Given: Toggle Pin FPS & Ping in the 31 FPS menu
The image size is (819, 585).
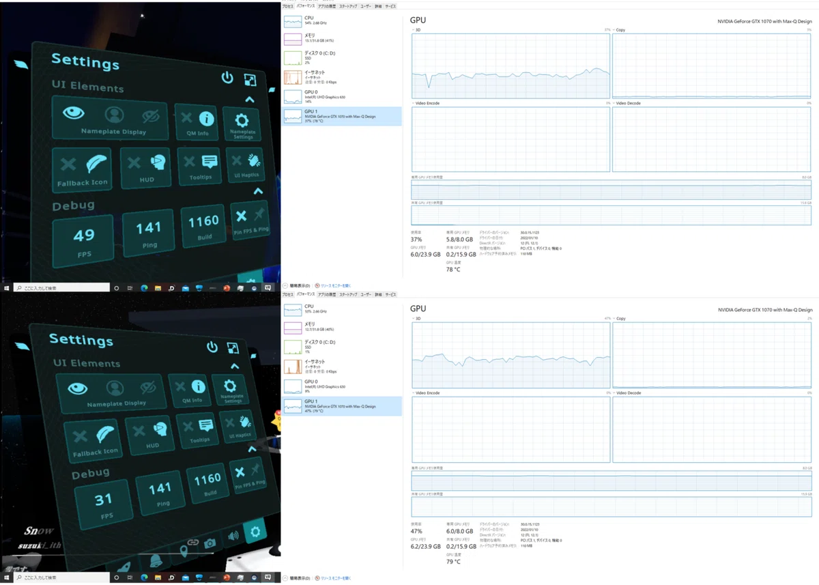Looking at the screenshot, I should pyautogui.click(x=248, y=476).
